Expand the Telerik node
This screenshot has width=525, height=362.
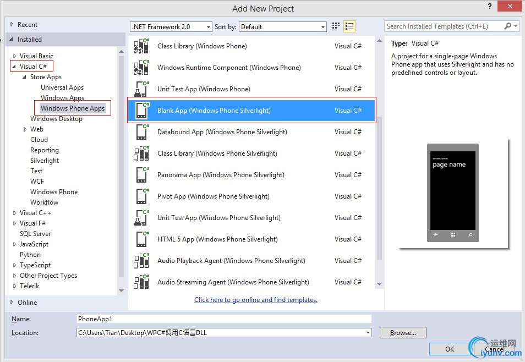(14, 286)
